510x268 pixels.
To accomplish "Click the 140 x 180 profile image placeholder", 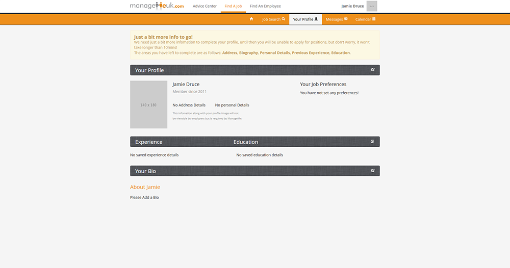I will pyautogui.click(x=148, y=104).
